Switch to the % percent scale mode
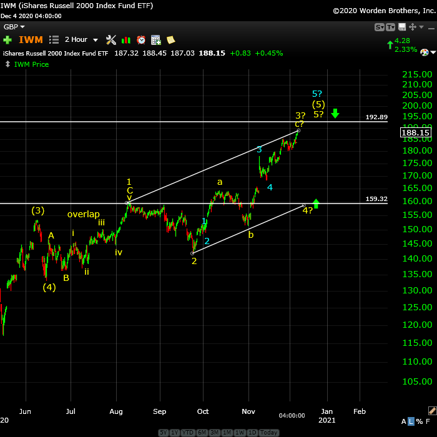The image size is (437, 437). tap(420, 421)
